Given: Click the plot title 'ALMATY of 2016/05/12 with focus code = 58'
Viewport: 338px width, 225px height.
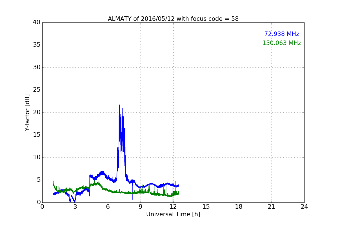Looking at the screenshot, I should point(173,19).
